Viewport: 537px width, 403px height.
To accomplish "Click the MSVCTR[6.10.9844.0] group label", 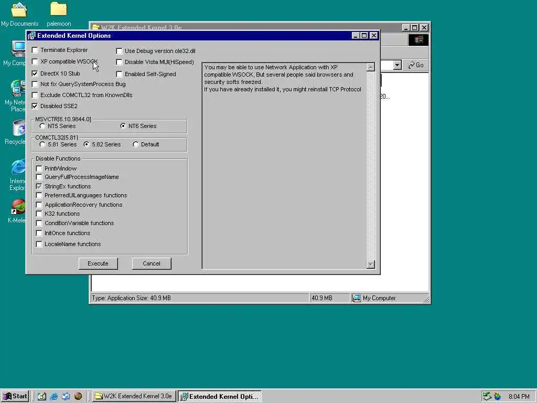I will point(63,119).
